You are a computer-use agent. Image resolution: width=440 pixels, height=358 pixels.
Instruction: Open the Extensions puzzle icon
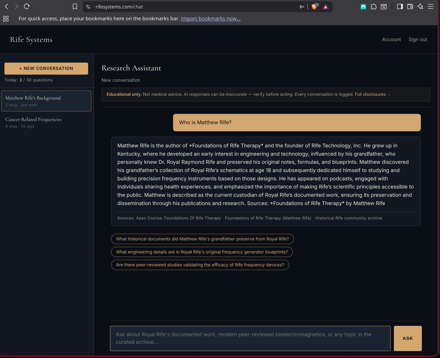click(374, 7)
